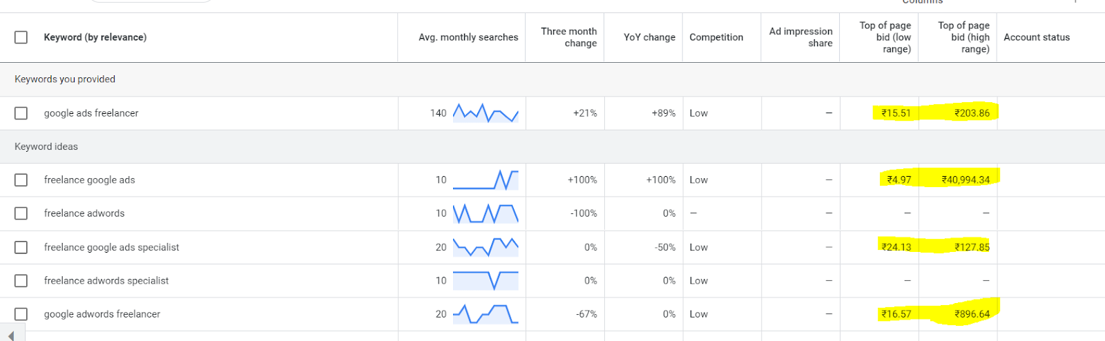
Task: Select the 'freelance google ads' row checkbox
Action: [x=21, y=180]
